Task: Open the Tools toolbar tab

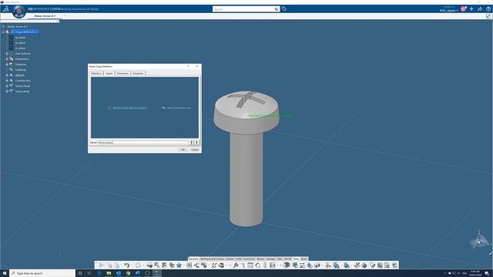Action: tap(296, 259)
